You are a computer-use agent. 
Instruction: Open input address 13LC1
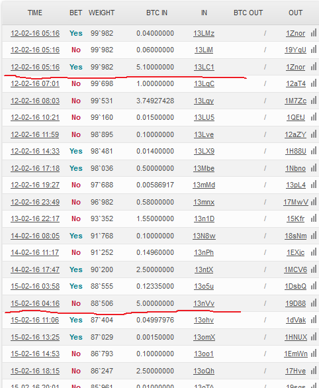(x=204, y=67)
